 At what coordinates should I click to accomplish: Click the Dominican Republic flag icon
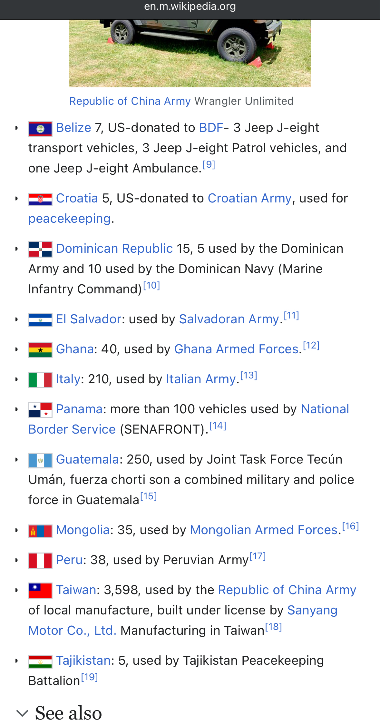pyautogui.click(x=40, y=250)
